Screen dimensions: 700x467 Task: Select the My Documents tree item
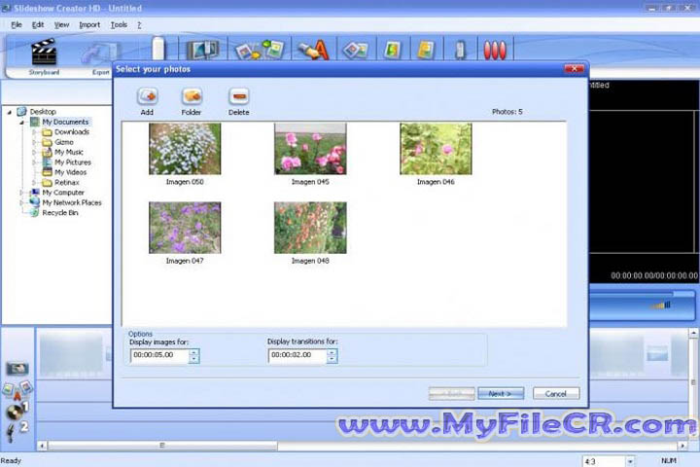[65, 122]
